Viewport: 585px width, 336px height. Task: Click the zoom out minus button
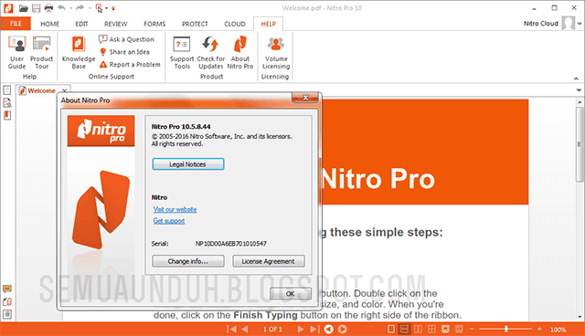click(472, 329)
